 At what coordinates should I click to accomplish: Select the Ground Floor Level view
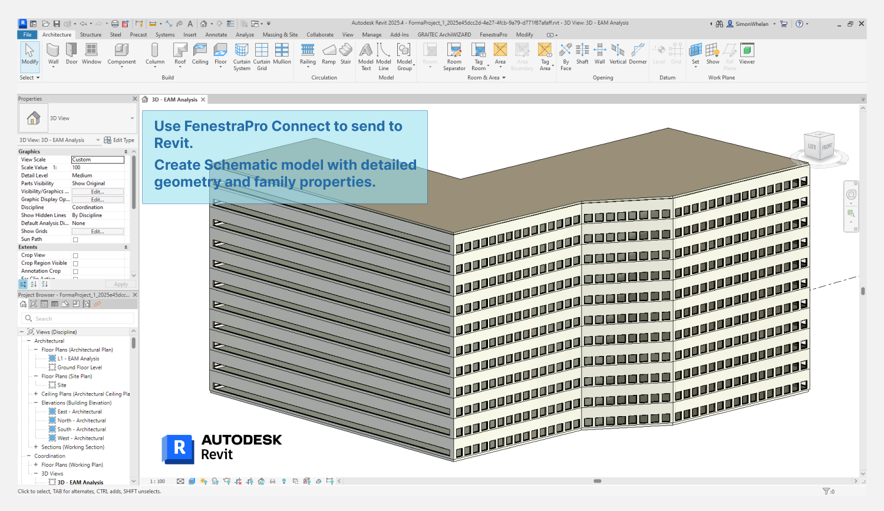point(80,367)
